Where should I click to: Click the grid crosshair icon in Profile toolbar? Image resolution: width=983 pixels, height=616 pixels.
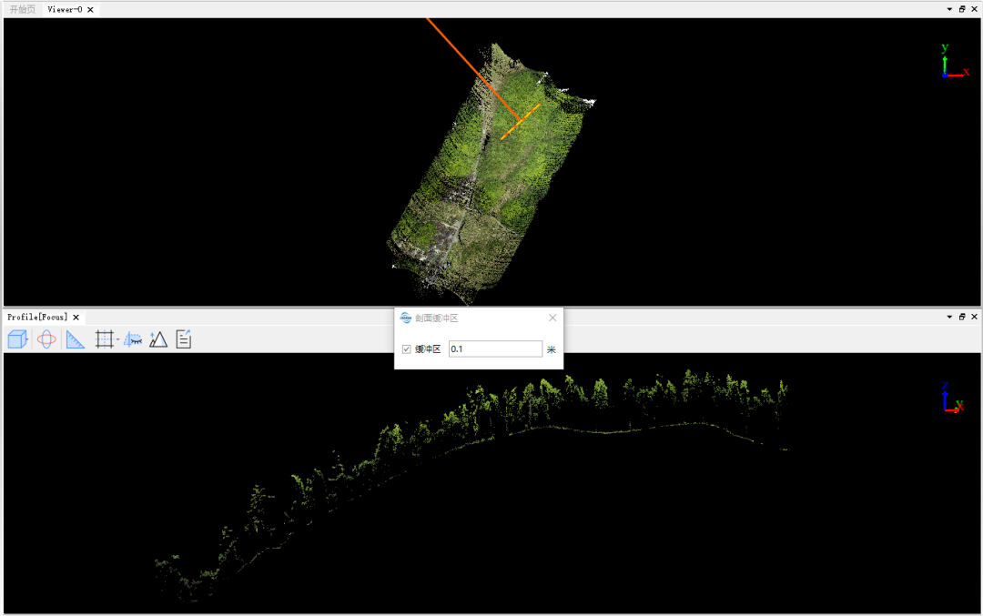coord(104,339)
